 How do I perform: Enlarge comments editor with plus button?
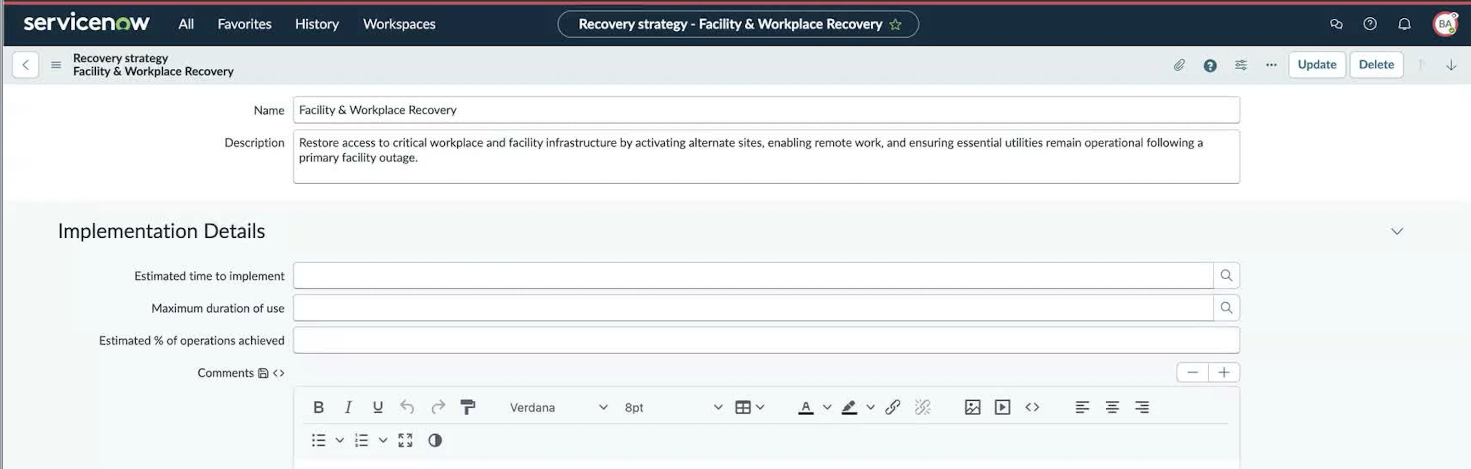tap(1224, 373)
